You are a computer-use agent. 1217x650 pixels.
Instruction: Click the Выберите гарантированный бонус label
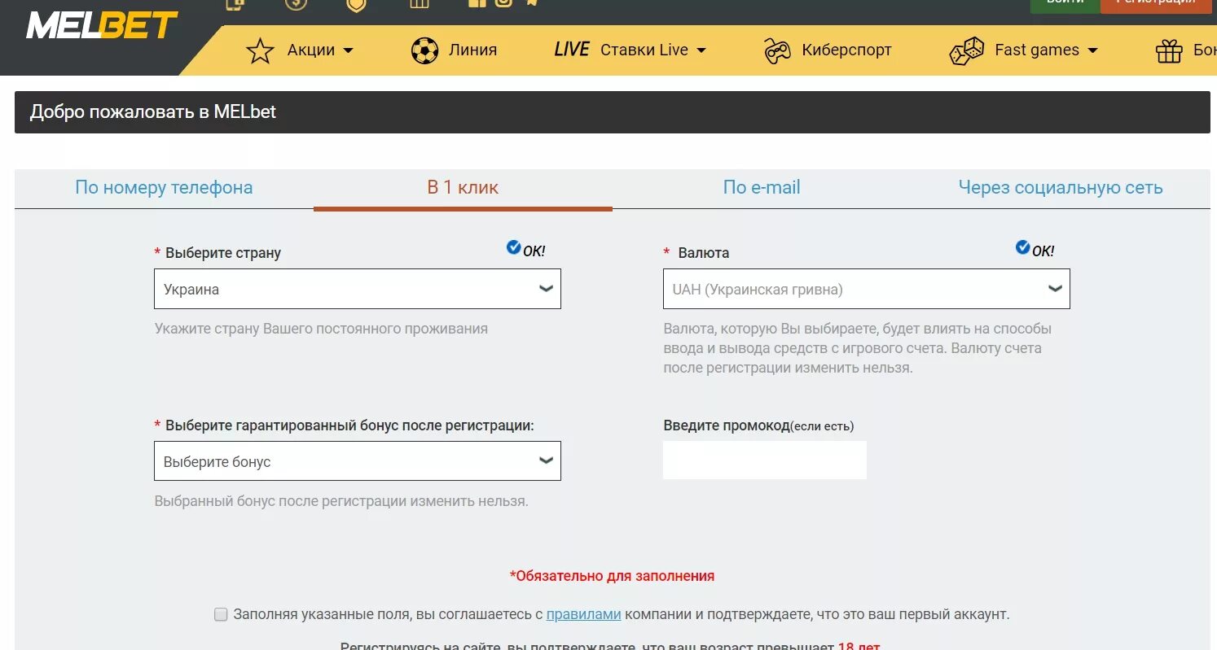click(349, 425)
